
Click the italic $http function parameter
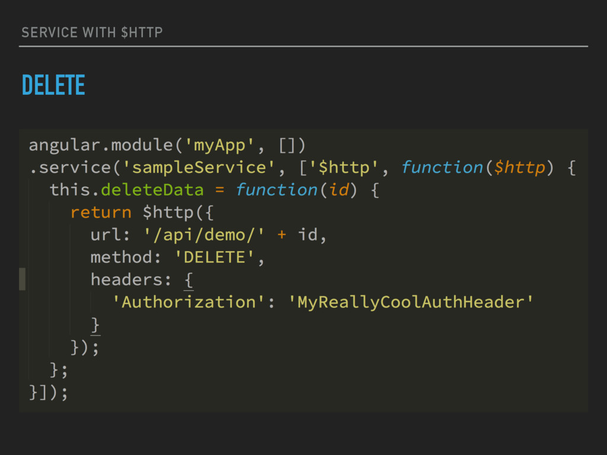click(519, 168)
